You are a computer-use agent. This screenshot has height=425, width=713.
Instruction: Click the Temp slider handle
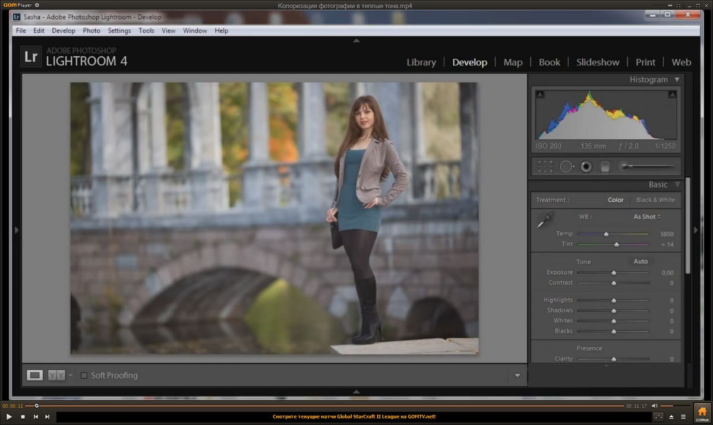pos(606,234)
